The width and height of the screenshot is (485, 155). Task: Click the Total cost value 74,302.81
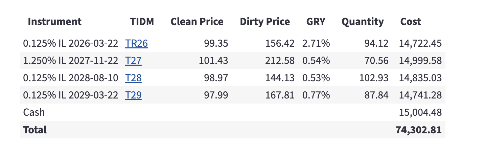418,130
